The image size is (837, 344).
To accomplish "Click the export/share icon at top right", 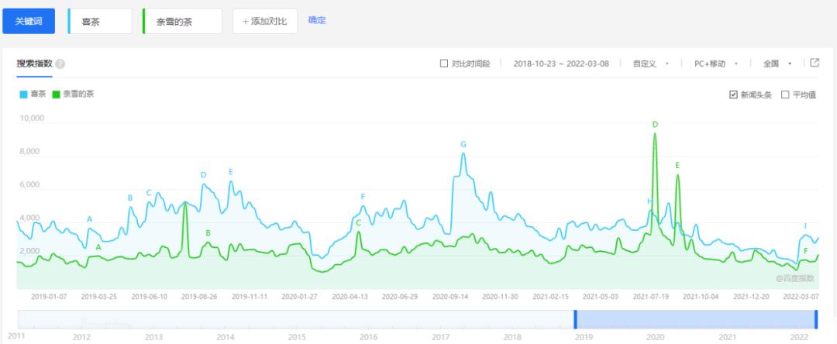I will tap(815, 63).
